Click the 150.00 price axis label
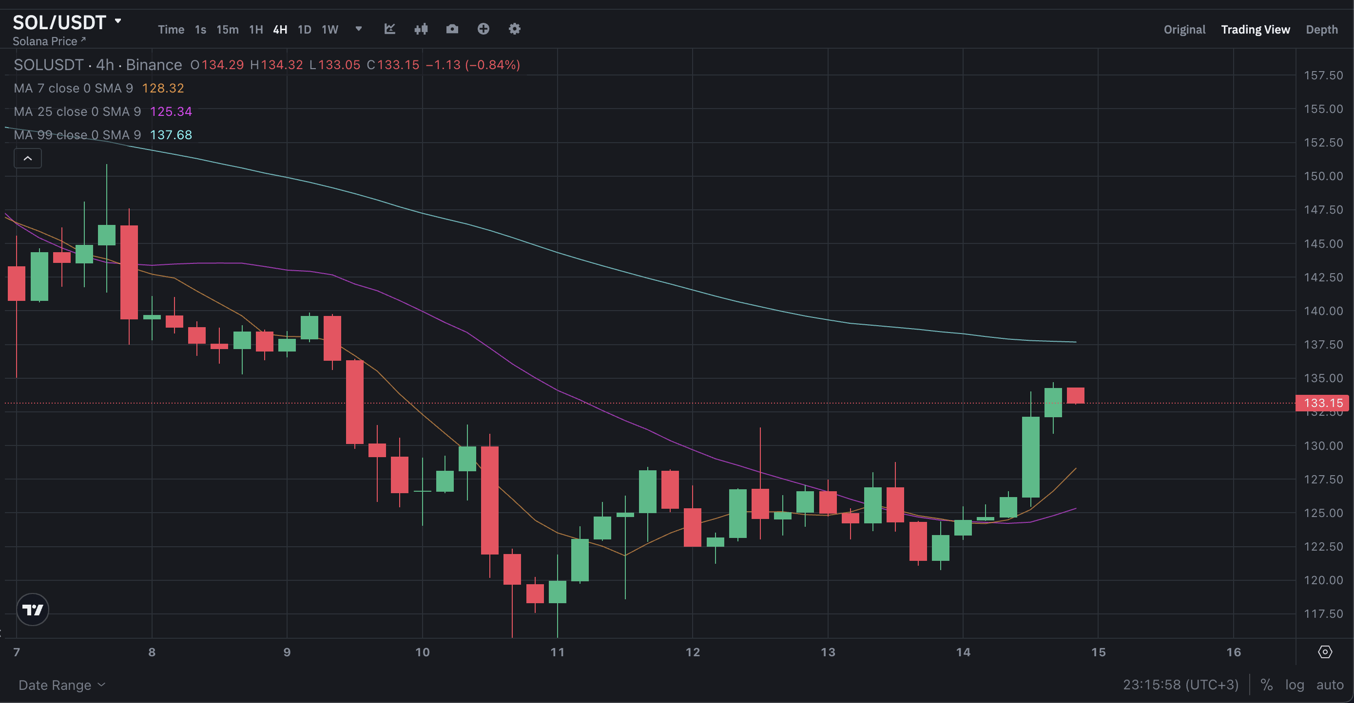 [x=1323, y=176]
